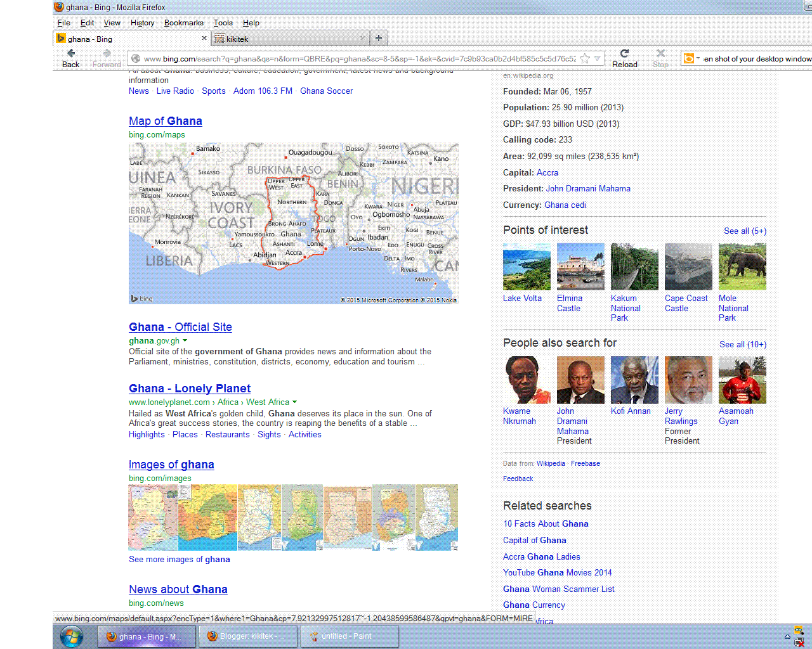Select the ghana - Bing tab
The image size is (812, 649).
132,39
